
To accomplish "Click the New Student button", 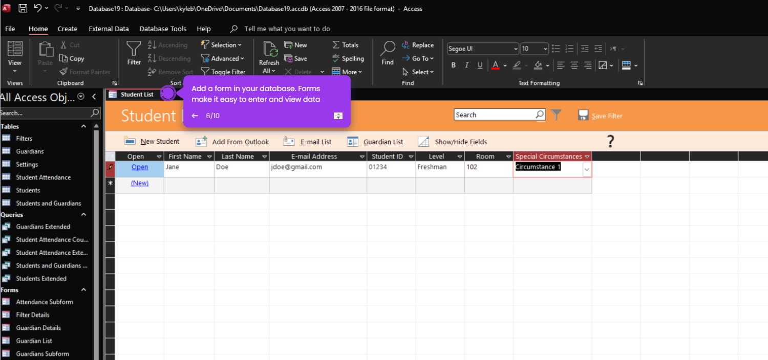I will [x=152, y=142].
